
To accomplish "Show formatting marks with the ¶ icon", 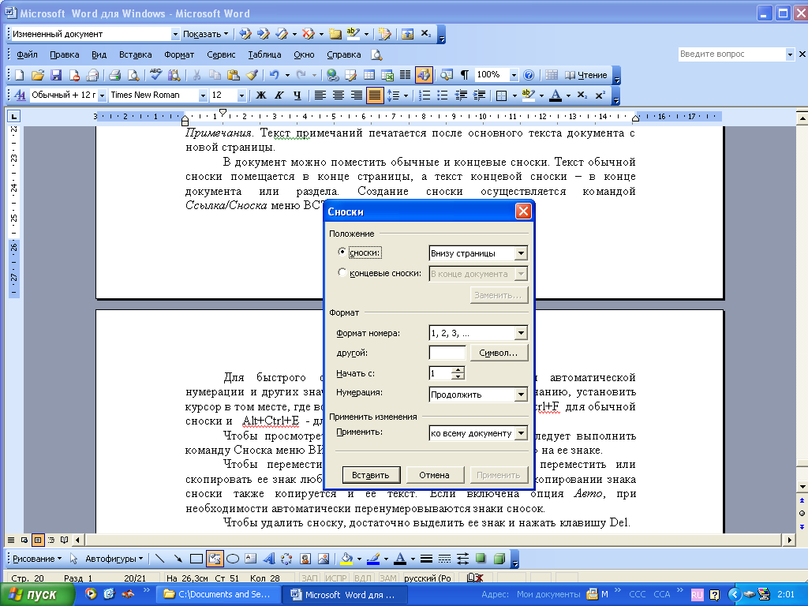I will pos(465,75).
